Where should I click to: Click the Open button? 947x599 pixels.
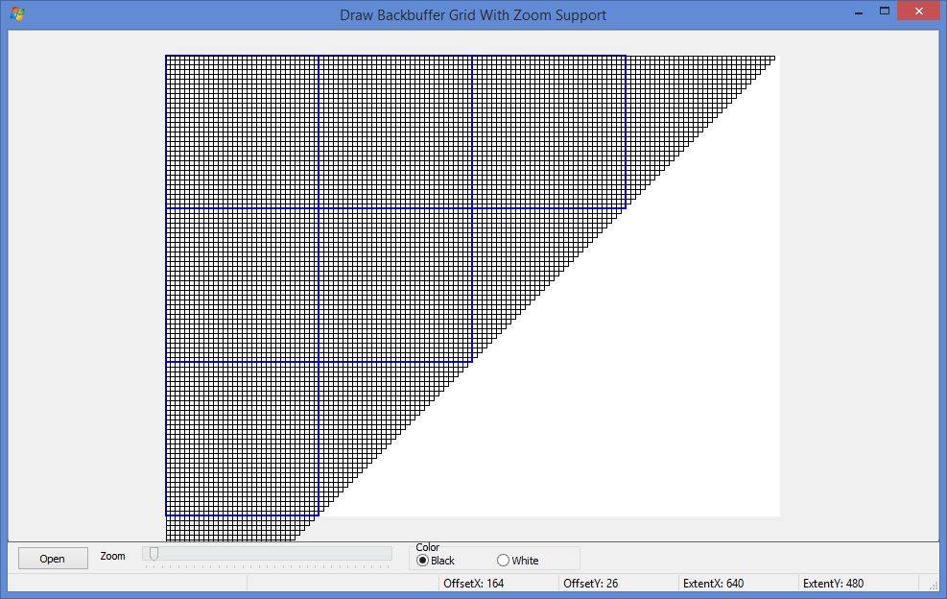pyautogui.click(x=53, y=559)
